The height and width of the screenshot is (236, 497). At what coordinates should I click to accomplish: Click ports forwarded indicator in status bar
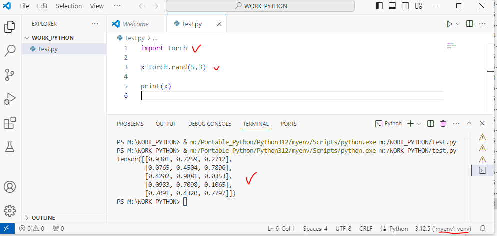pyautogui.click(x=58, y=228)
